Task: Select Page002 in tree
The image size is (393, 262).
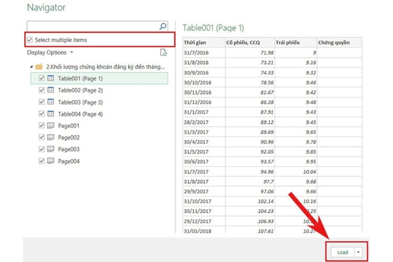Action: point(69,138)
